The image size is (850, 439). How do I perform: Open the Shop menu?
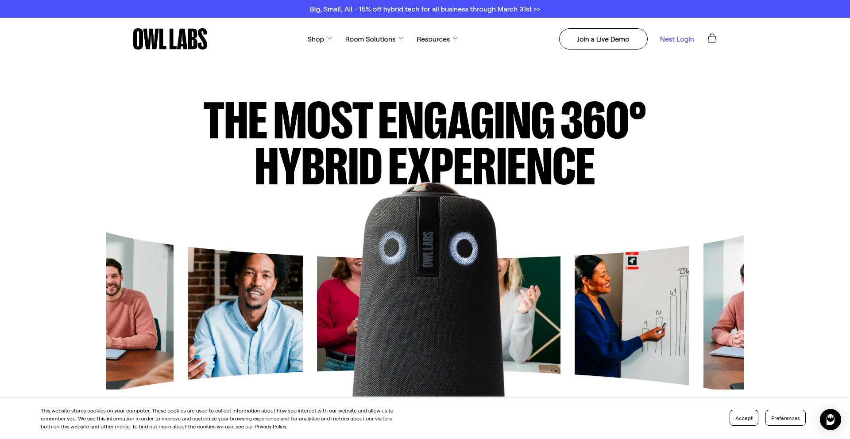tap(316, 39)
